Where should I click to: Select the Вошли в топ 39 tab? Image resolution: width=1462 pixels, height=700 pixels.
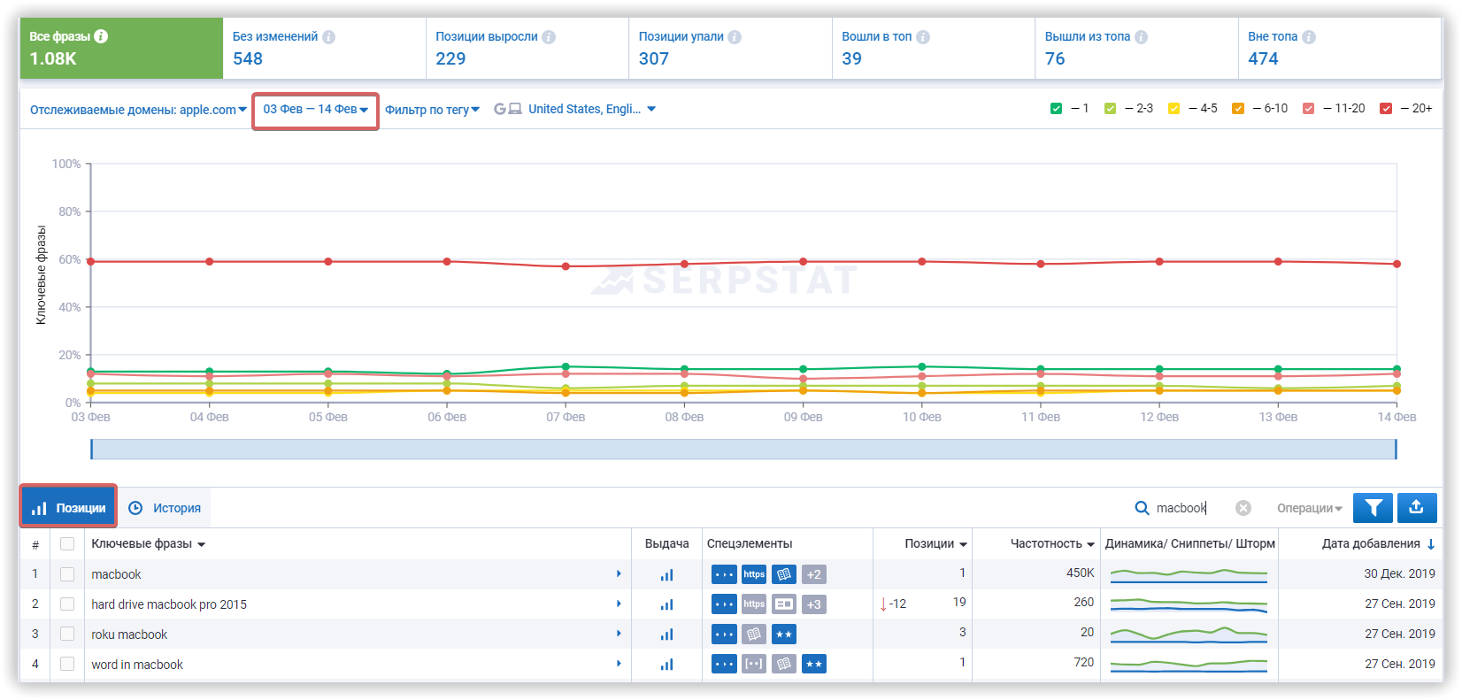[934, 48]
